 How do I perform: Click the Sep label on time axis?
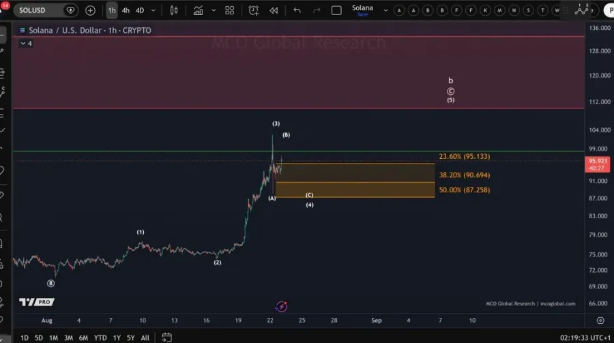pyautogui.click(x=377, y=320)
